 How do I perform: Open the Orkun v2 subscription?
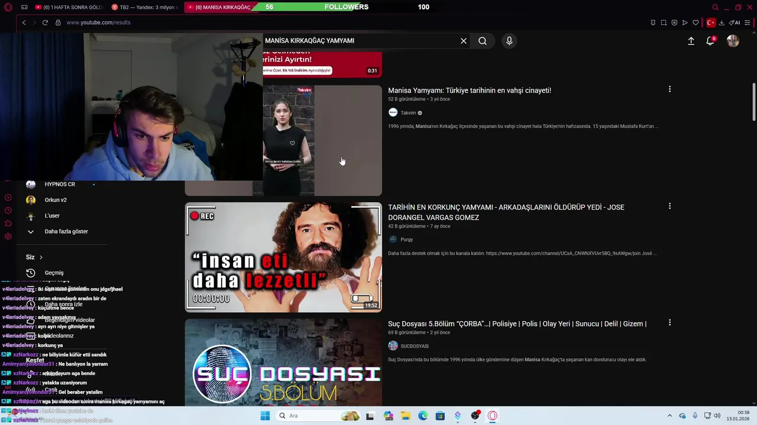pyautogui.click(x=56, y=200)
